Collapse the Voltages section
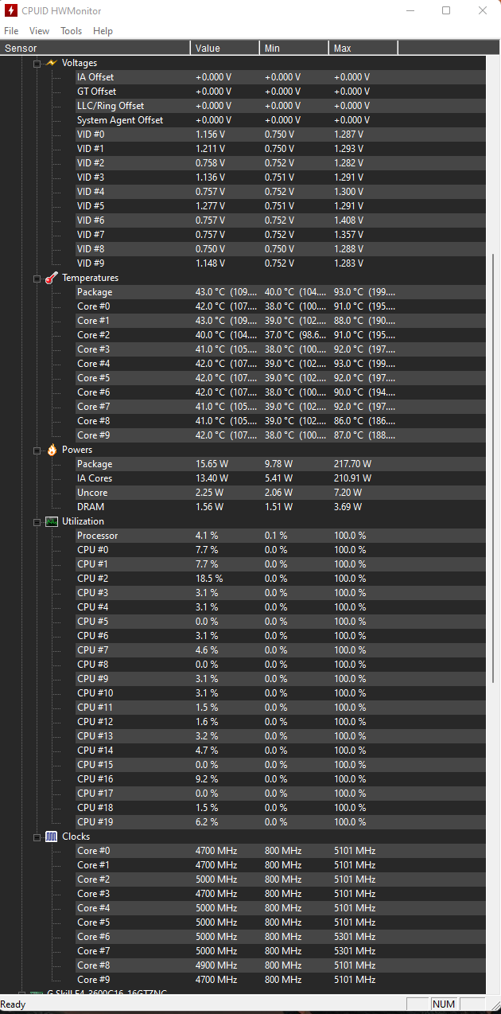This screenshot has height=1014, width=501. [37, 63]
